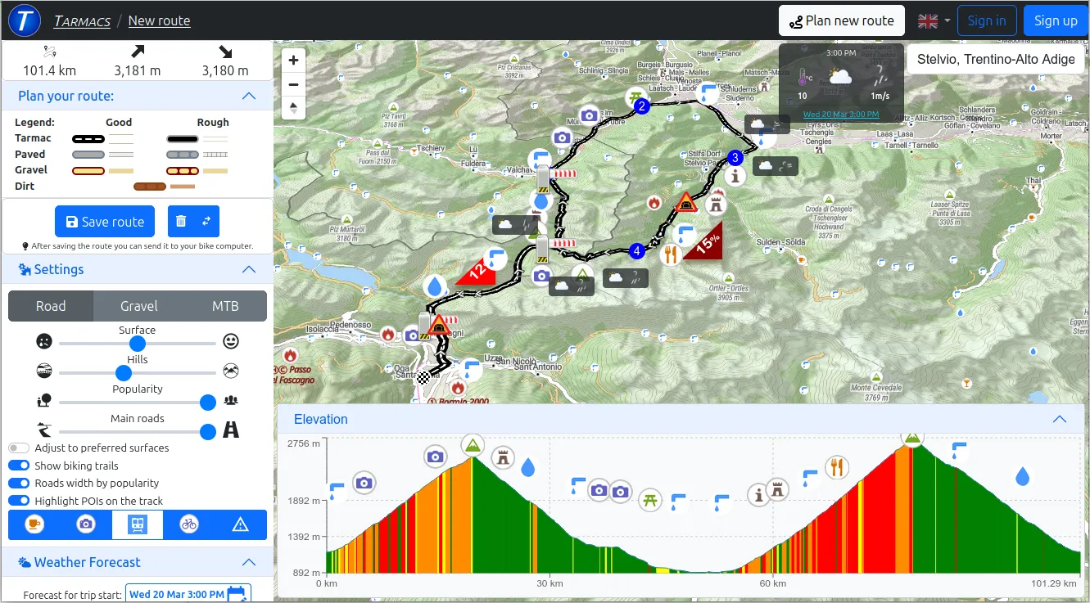The height and width of the screenshot is (603, 1090).
Task: Collapse the Elevation panel chevron
Action: tap(1060, 419)
